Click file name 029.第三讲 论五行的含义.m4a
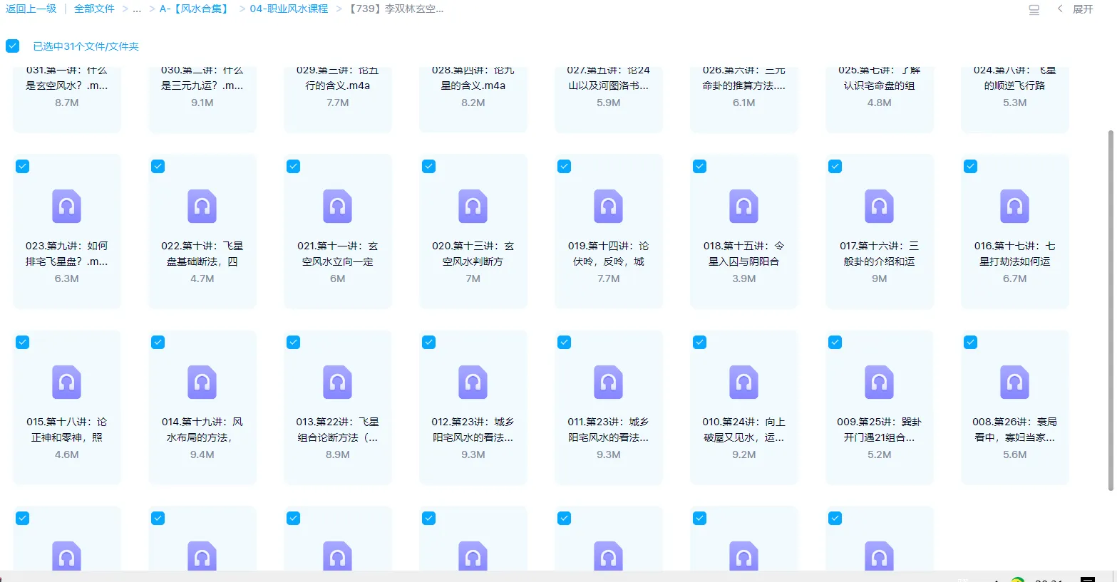The height and width of the screenshot is (582, 1117). [338, 78]
